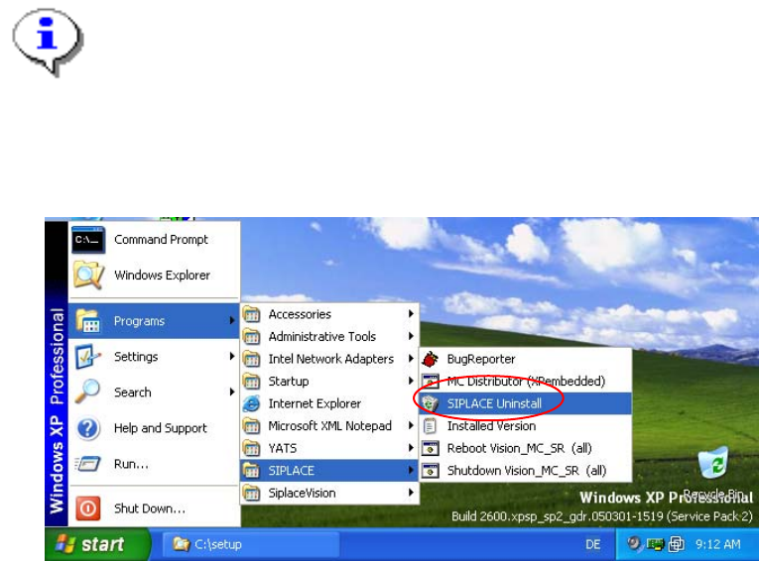Click the Help and Support question mark icon
The height and width of the screenshot is (561, 759).
pos(88,428)
